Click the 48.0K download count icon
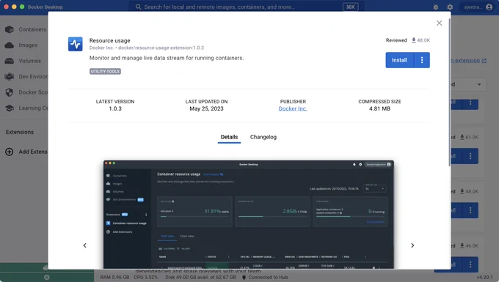Viewport: 499px width, 282px height. (x=414, y=40)
